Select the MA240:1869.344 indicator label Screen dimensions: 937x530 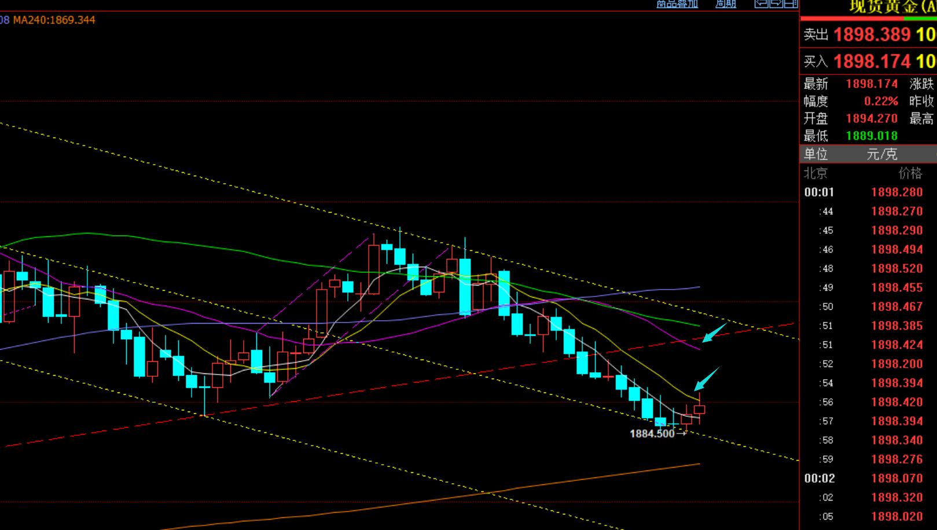tap(54, 20)
